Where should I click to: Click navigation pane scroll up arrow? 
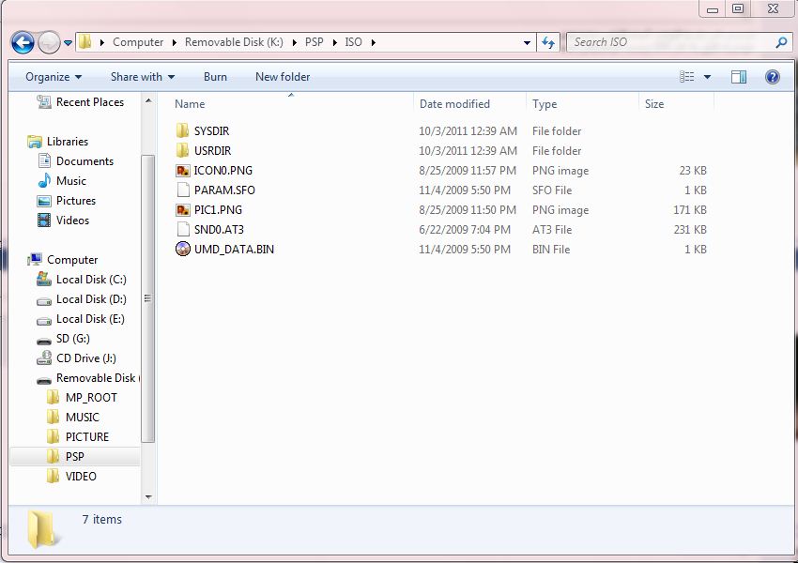click(148, 100)
